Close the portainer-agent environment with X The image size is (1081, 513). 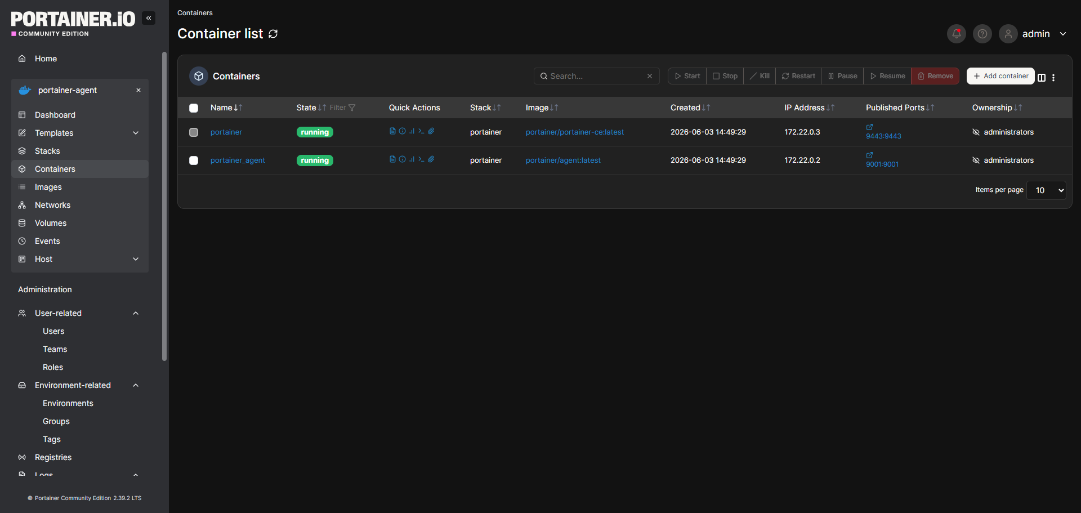point(139,90)
